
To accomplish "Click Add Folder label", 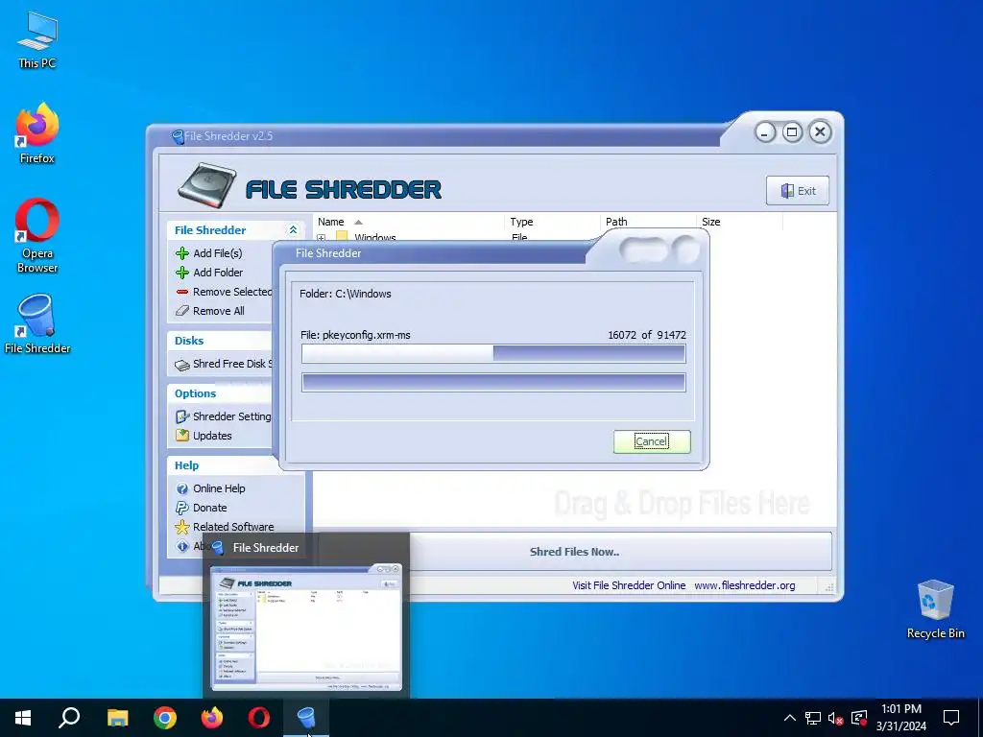I will point(218,273).
